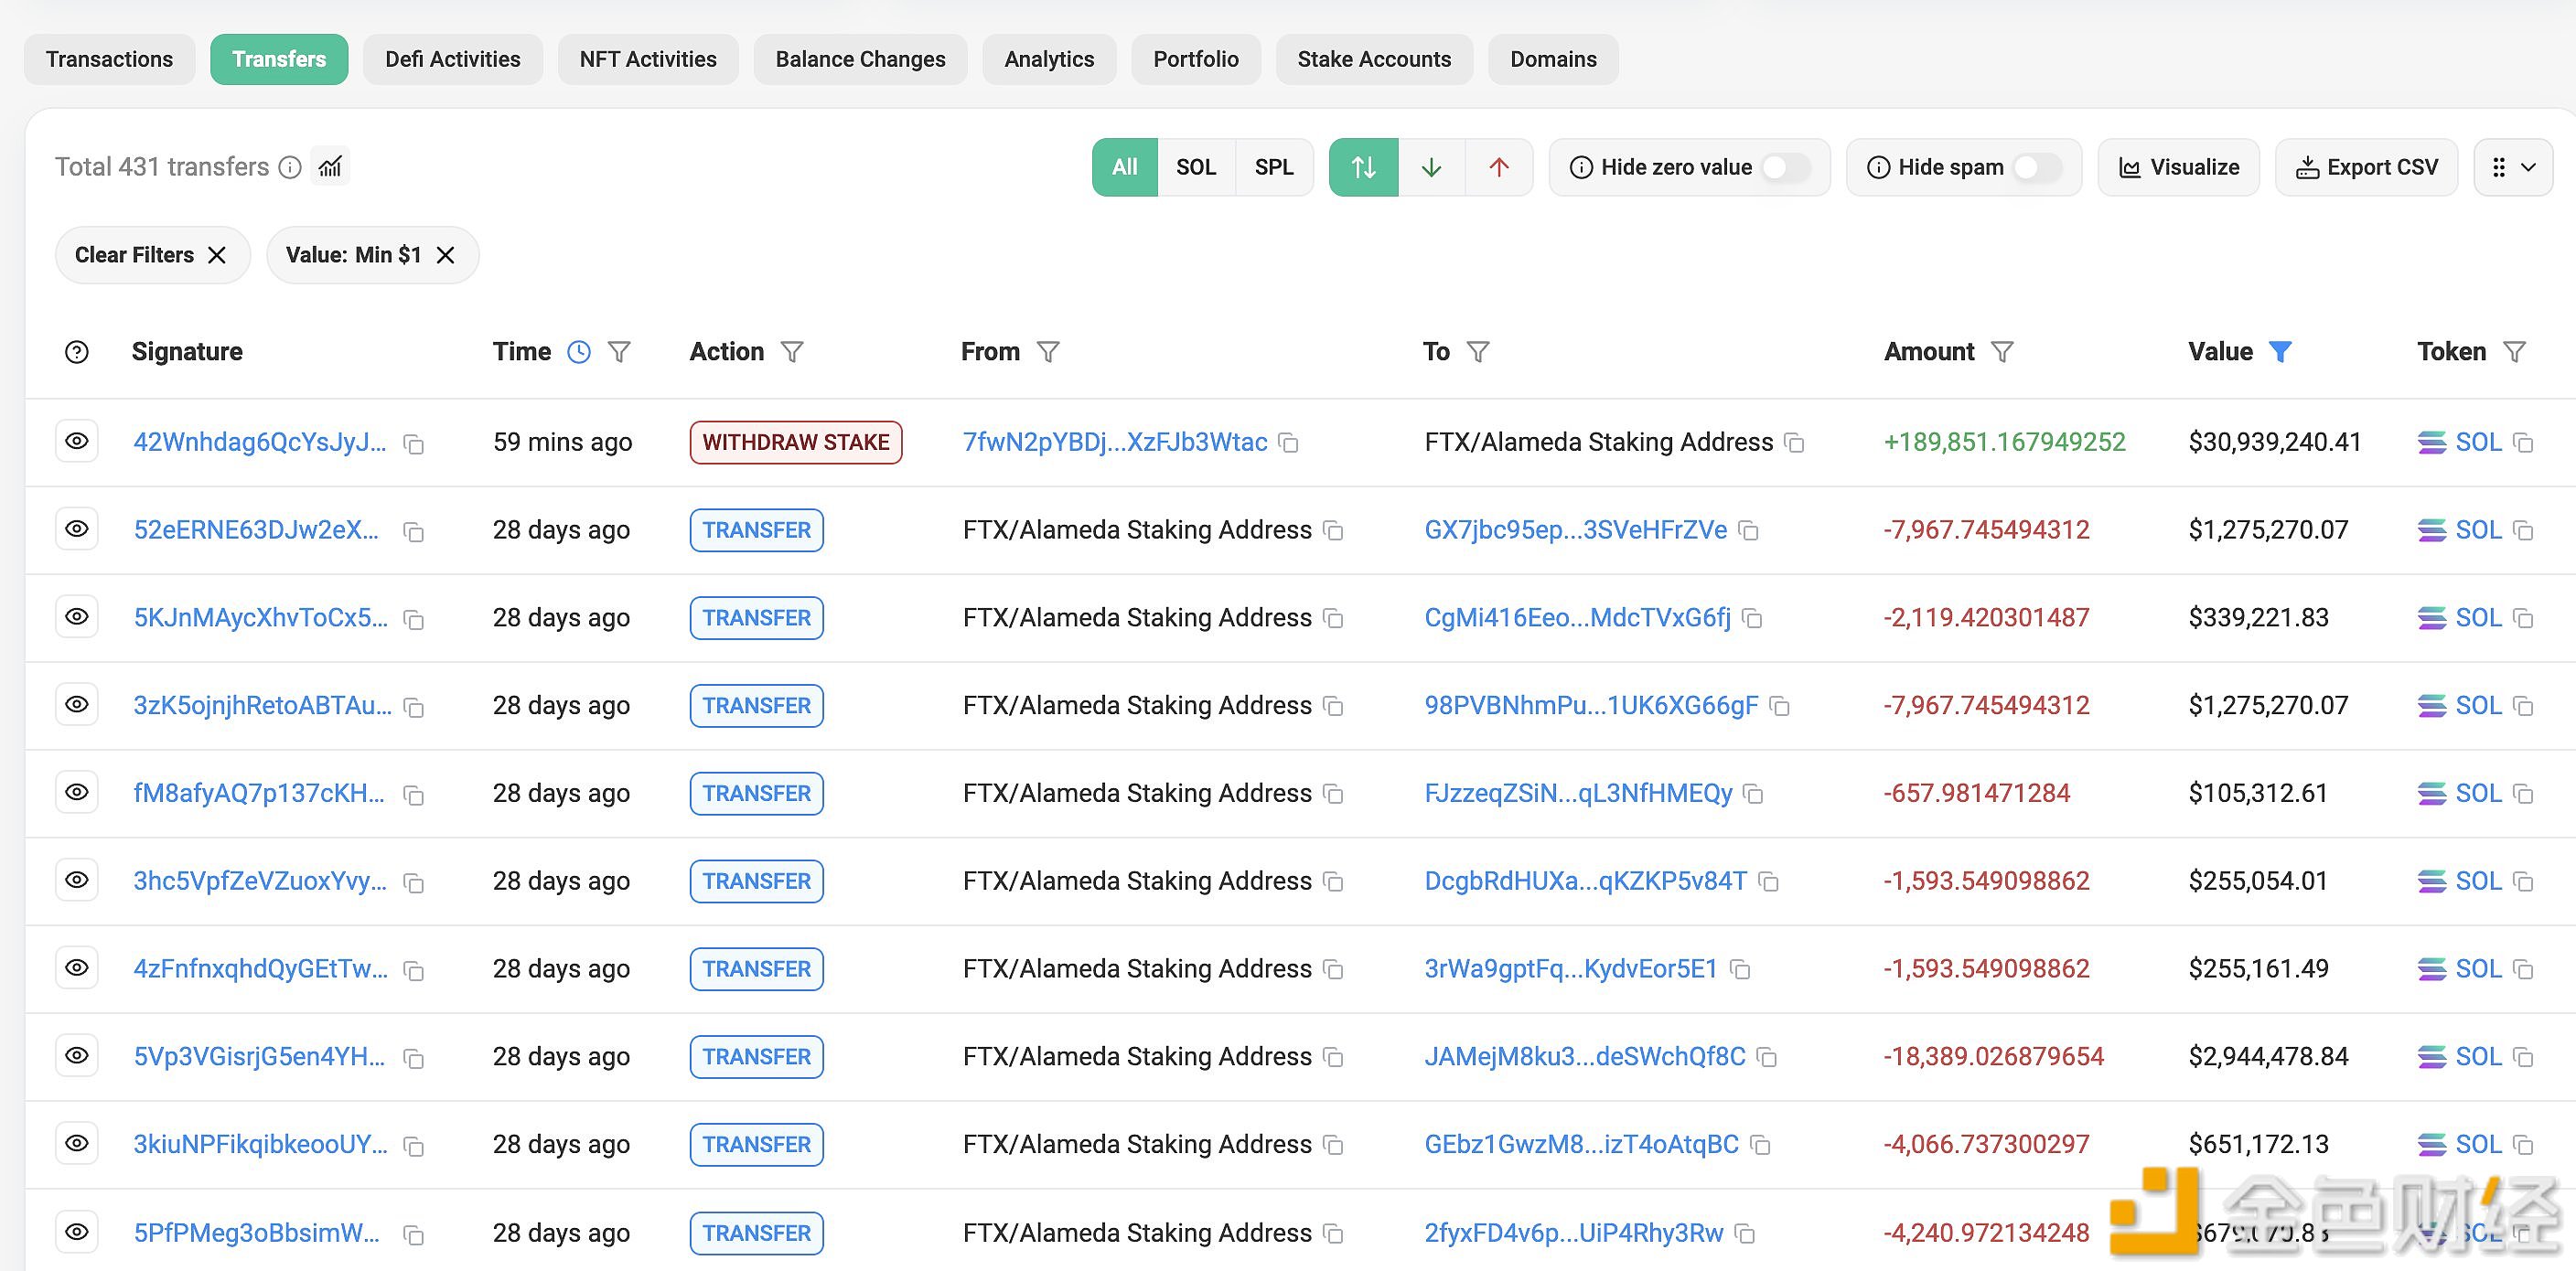The image size is (2576, 1271).
Task: Click the incoming transfers down-arrow filter
Action: 1431,166
